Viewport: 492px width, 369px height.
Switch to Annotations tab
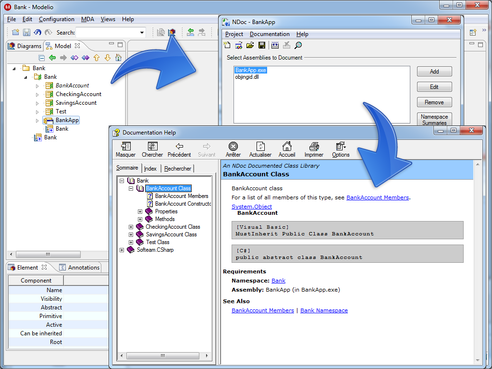coord(79,267)
